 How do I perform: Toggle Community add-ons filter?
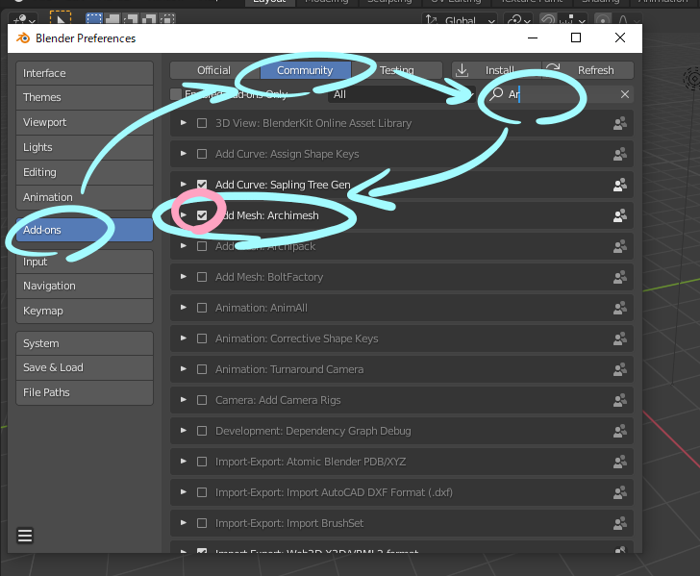[x=306, y=70]
